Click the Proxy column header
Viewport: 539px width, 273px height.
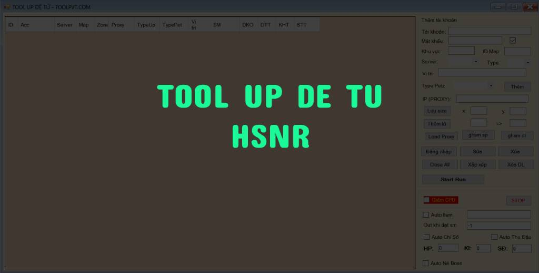[x=121, y=25]
